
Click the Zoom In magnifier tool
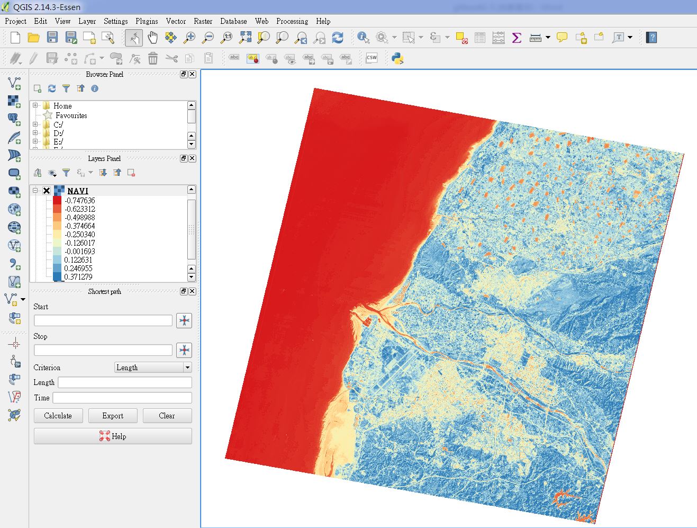click(189, 38)
